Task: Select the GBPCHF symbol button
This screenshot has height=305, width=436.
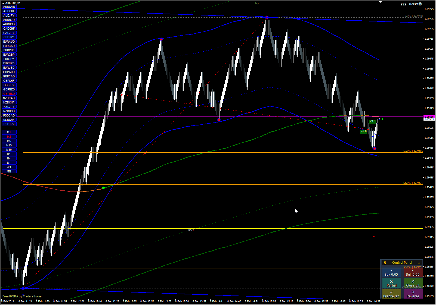Action: (x=9, y=81)
